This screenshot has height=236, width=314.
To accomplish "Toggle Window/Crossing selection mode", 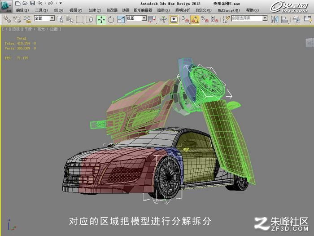I will click(x=90, y=19).
